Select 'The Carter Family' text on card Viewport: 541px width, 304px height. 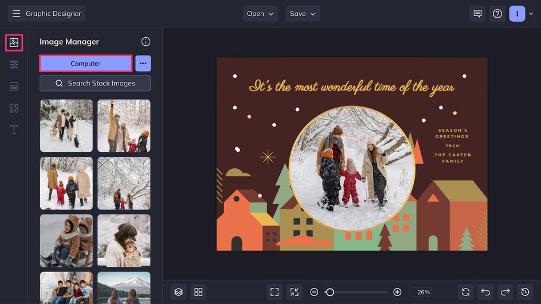click(x=453, y=158)
